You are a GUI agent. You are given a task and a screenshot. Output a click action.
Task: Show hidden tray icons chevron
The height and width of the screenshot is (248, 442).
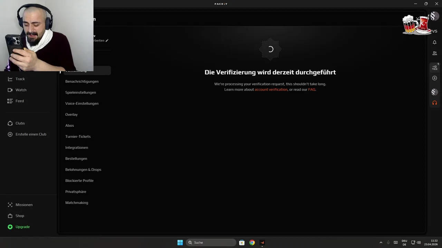click(381, 242)
